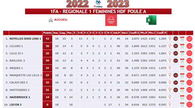The image size is (195, 108).
Task: Click the red screen icon for LIEVIN 3
Action: click(x=189, y=105)
